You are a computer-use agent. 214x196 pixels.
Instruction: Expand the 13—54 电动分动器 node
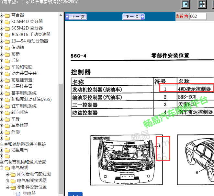pos(1,41)
